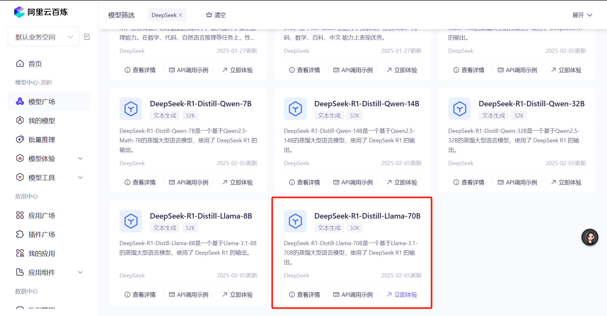The height and width of the screenshot is (316, 607).
Task: Click 文本生成 tag on Qwen-32B card
Action: pyautogui.click(x=494, y=116)
